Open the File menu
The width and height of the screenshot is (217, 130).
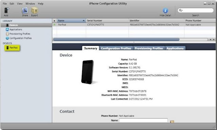[5, 4]
